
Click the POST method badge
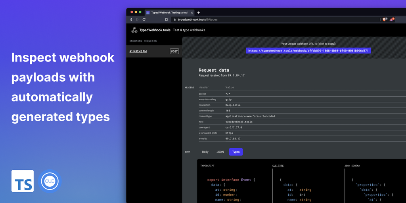pyautogui.click(x=174, y=51)
